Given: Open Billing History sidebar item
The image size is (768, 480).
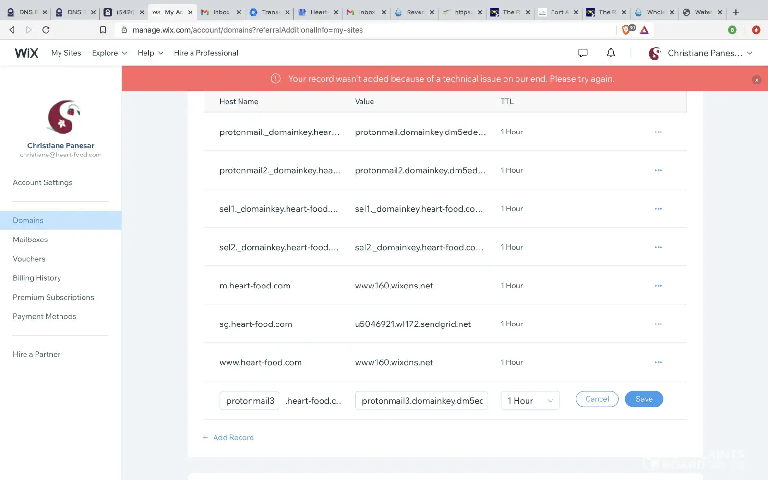Looking at the screenshot, I should pyautogui.click(x=37, y=278).
